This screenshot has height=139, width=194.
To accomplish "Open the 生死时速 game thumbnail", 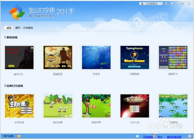I will coord(19,106).
